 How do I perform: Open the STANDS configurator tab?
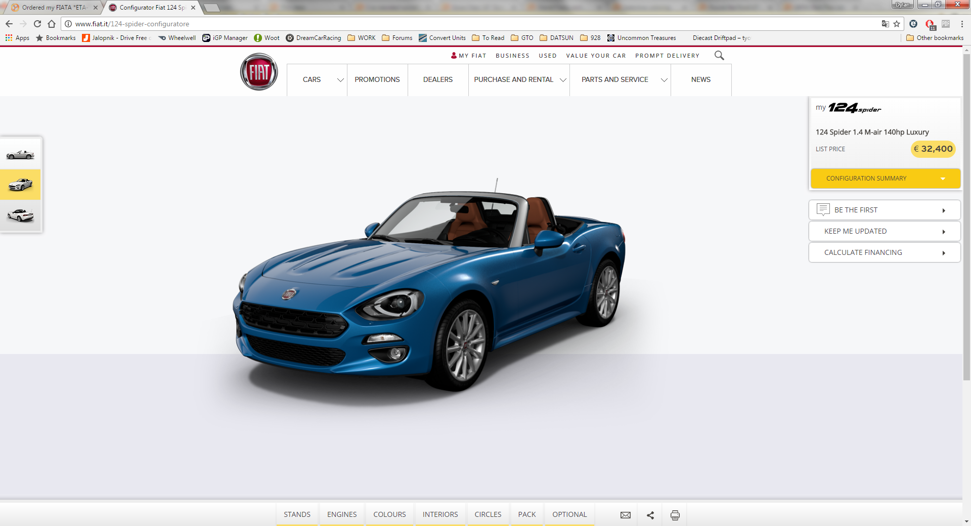[297, 514]
